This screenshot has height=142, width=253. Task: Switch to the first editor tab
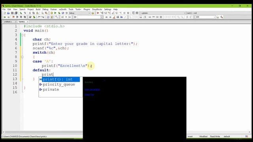(8, 22)
